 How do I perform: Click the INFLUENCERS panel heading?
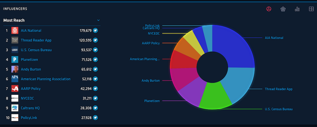(x=15, y=9)
